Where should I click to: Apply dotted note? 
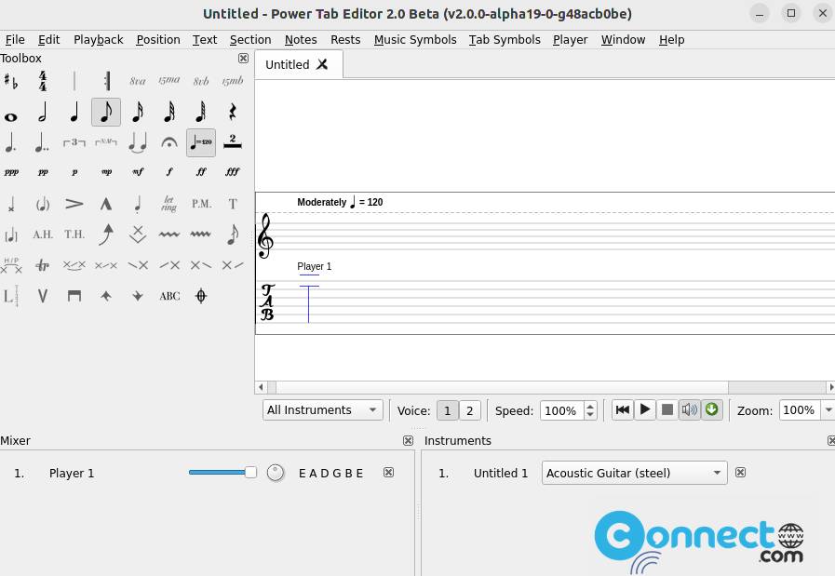[x=11, y=142]
